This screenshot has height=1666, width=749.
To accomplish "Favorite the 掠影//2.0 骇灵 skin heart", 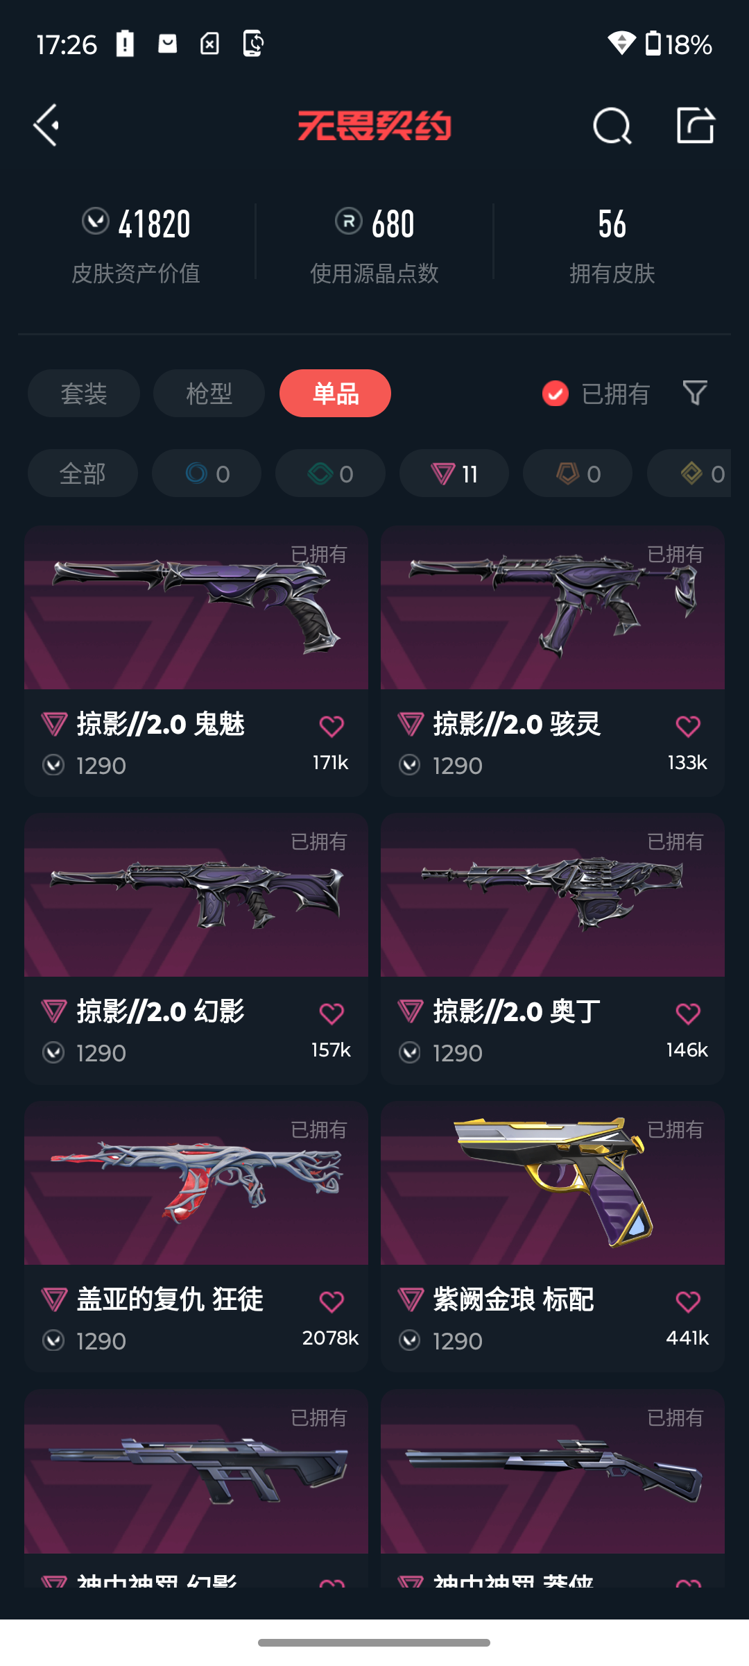I will 688,726.
